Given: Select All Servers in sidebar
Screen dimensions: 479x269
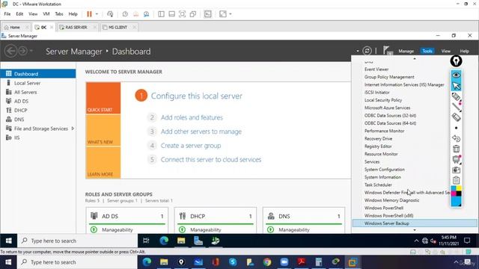Looking at the screenshot, I should 38,92.
